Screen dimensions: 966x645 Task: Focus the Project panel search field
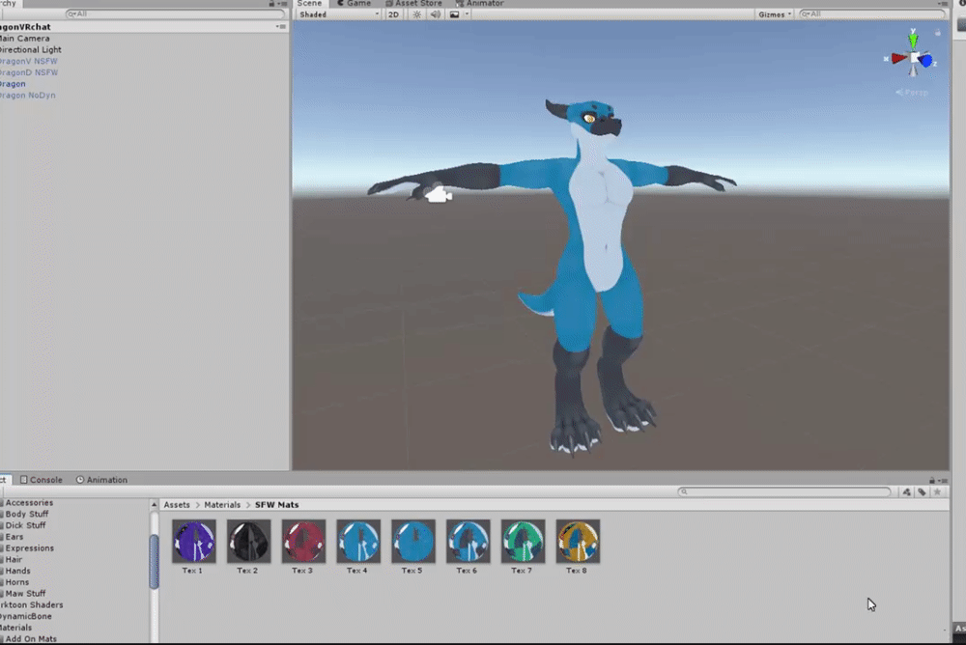pyautogui.click(x=783, y=491)
